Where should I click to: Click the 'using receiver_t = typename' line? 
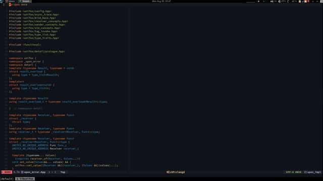click(55, 132)
